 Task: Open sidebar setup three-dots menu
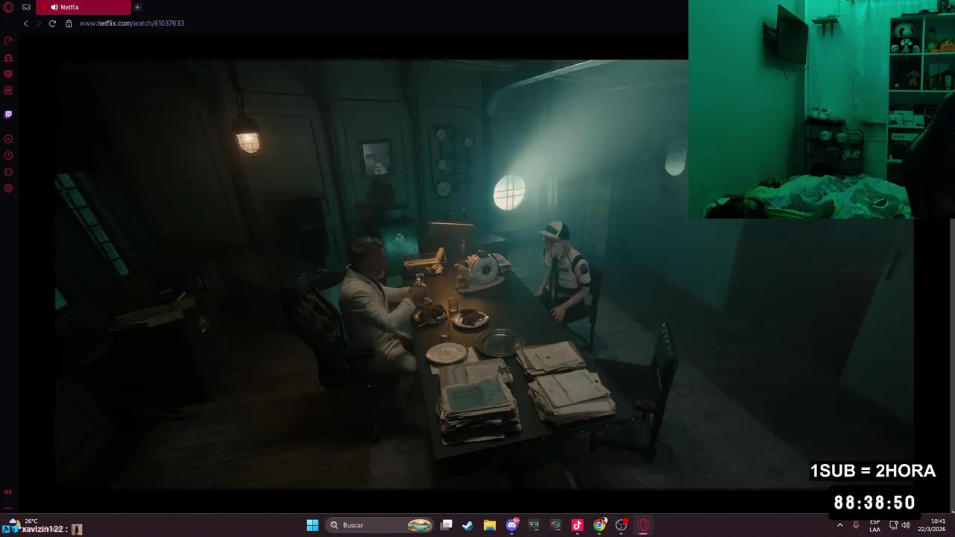[8, 508]
